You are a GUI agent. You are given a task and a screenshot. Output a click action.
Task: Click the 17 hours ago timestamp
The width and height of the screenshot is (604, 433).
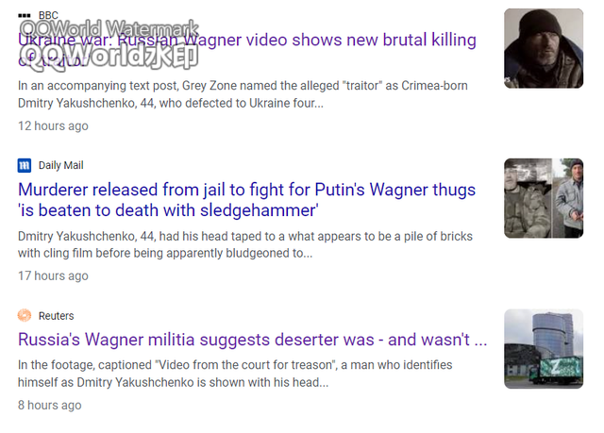[53, 276]
